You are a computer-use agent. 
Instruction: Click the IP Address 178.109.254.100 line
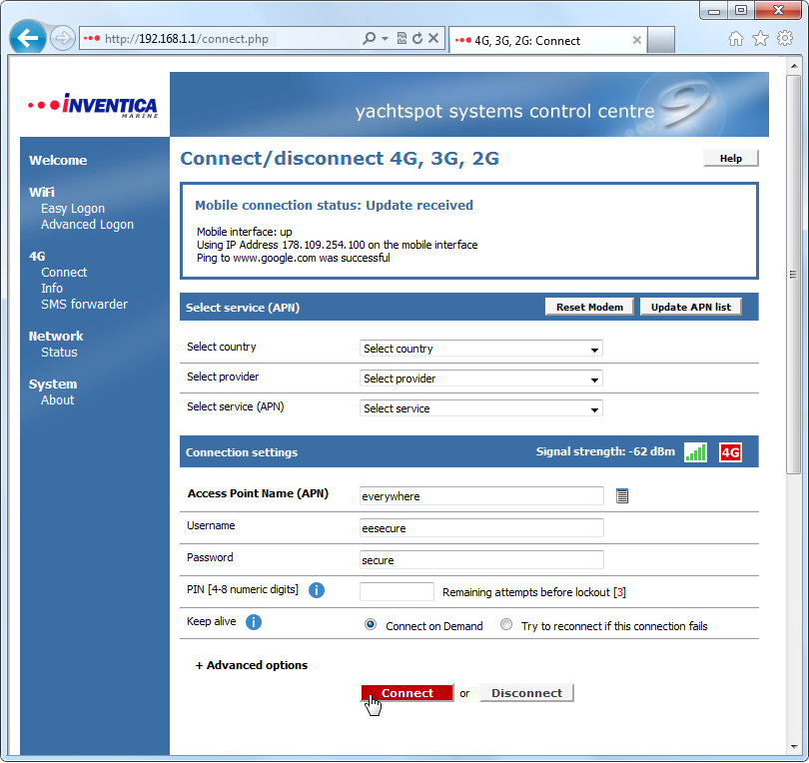coord(337,245)
